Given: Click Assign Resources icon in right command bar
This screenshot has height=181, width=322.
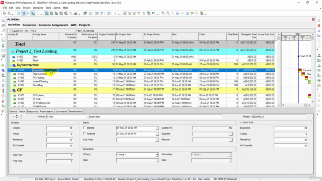Looking at the screenshot, I should click(x=319, y=55).
